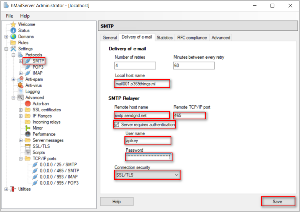Viewport: 300px width, 212px height.
Task: Click the TCP/IP ports folder icon
Action: 28,159
